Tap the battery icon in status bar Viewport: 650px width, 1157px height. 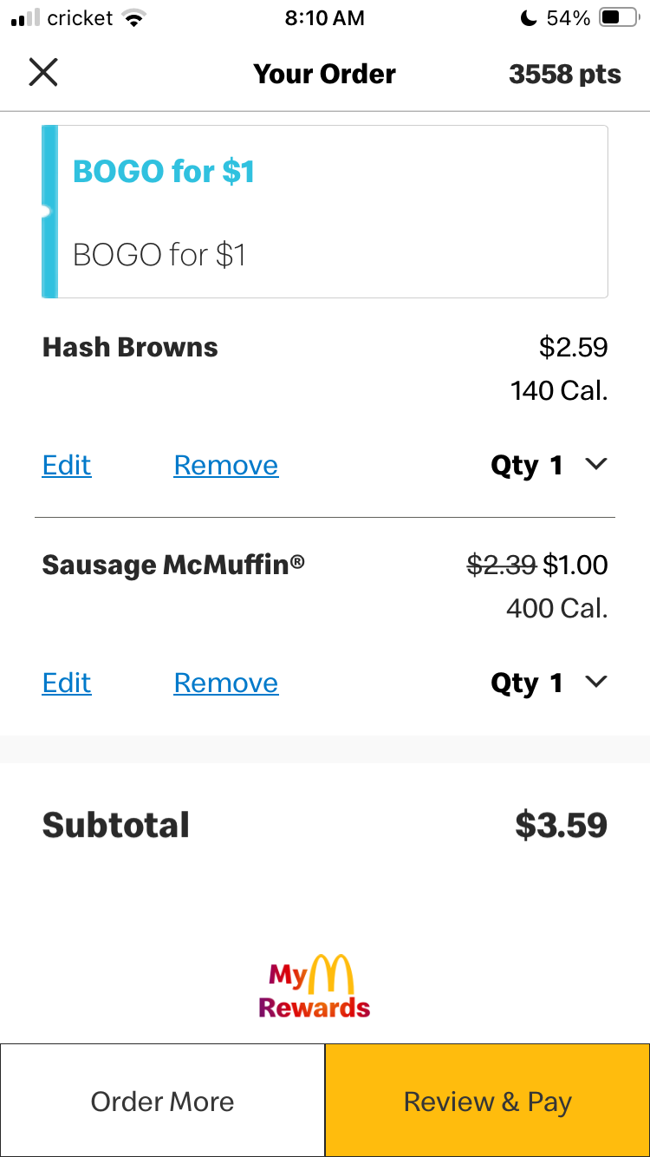click(619, 18)
